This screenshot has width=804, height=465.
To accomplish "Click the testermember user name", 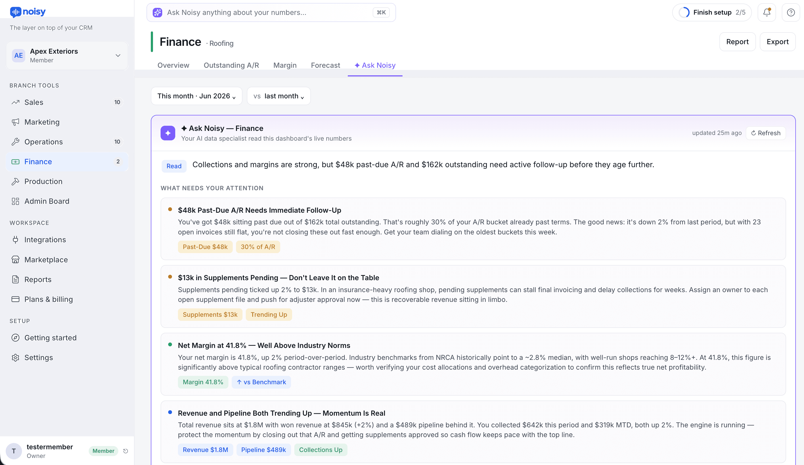I will 50,447.
